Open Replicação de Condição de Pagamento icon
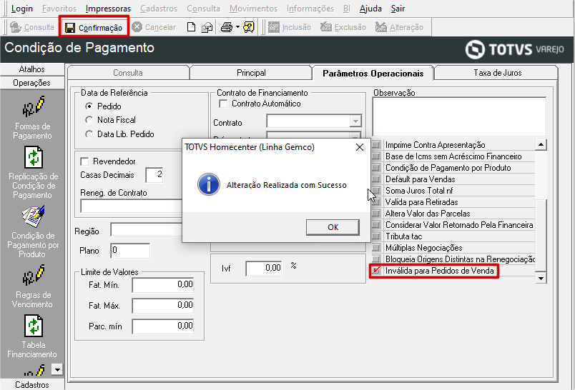 34,157
